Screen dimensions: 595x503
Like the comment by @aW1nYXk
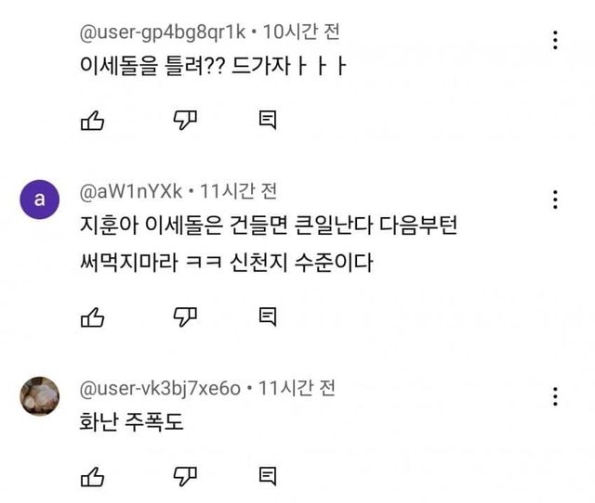(x=92, y=317)
